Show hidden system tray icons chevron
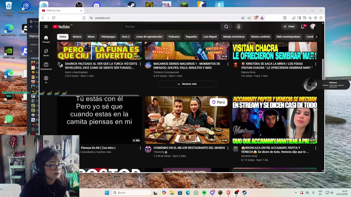The height and width of the screenshot is (197, 351). pos(296,193)
